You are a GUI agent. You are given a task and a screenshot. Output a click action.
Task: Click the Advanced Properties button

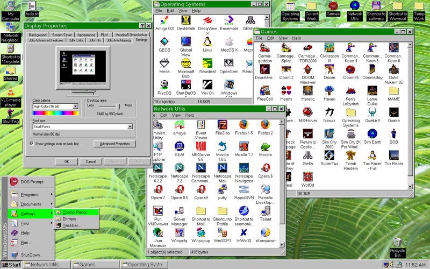pyautogui.click(x=114, y=144)
